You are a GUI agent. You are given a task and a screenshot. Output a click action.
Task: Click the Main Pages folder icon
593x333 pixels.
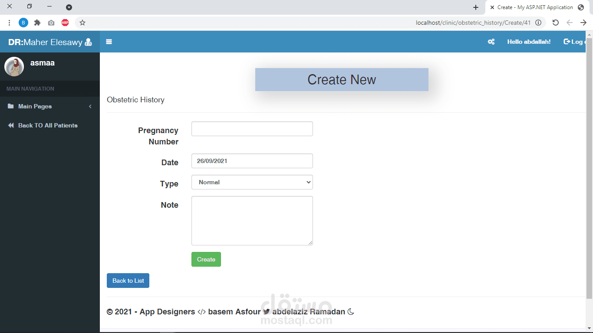point(11,106)
